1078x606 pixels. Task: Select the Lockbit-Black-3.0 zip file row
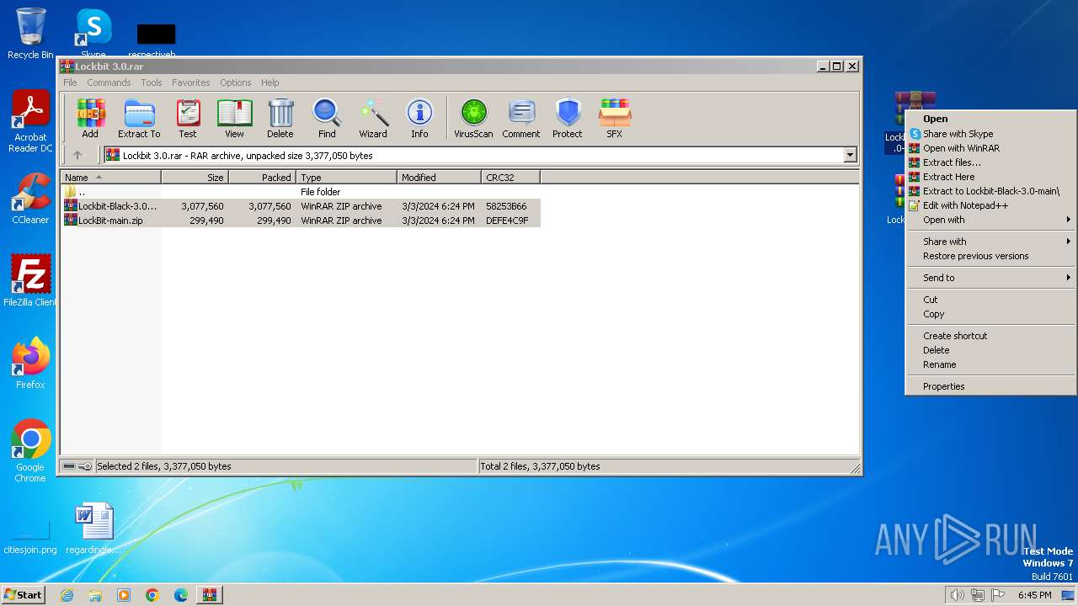click(x=301, y=206)
